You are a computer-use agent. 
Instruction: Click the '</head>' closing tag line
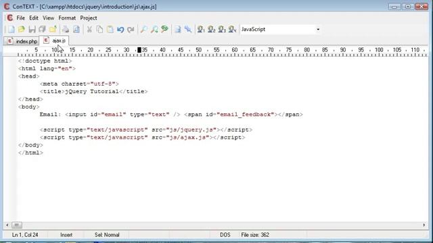point(30,99)
